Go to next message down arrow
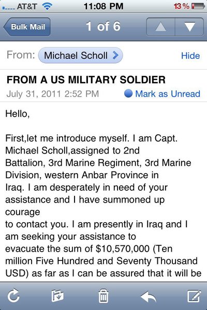This screenshot has width=207, height=310. [x=189, y=27]
